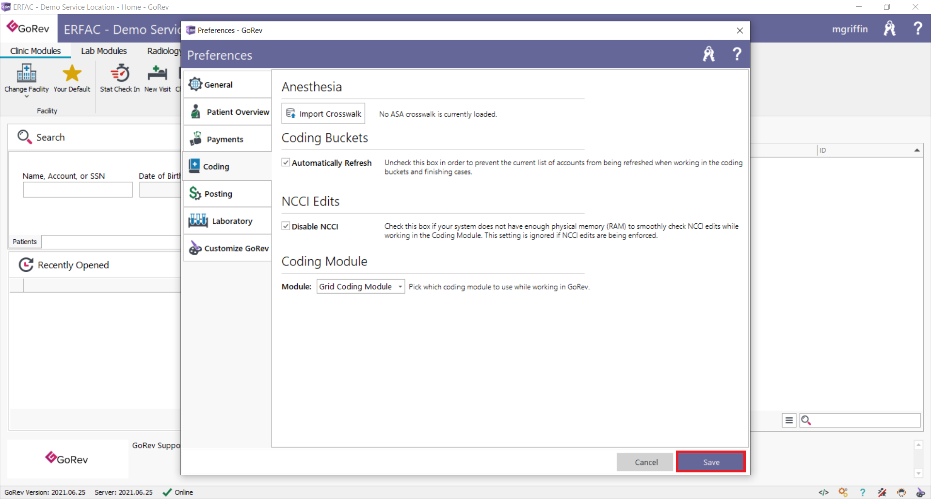Expand the Change Facility dropdown arrow
This screenshot has height=499, width=931.
27,96
